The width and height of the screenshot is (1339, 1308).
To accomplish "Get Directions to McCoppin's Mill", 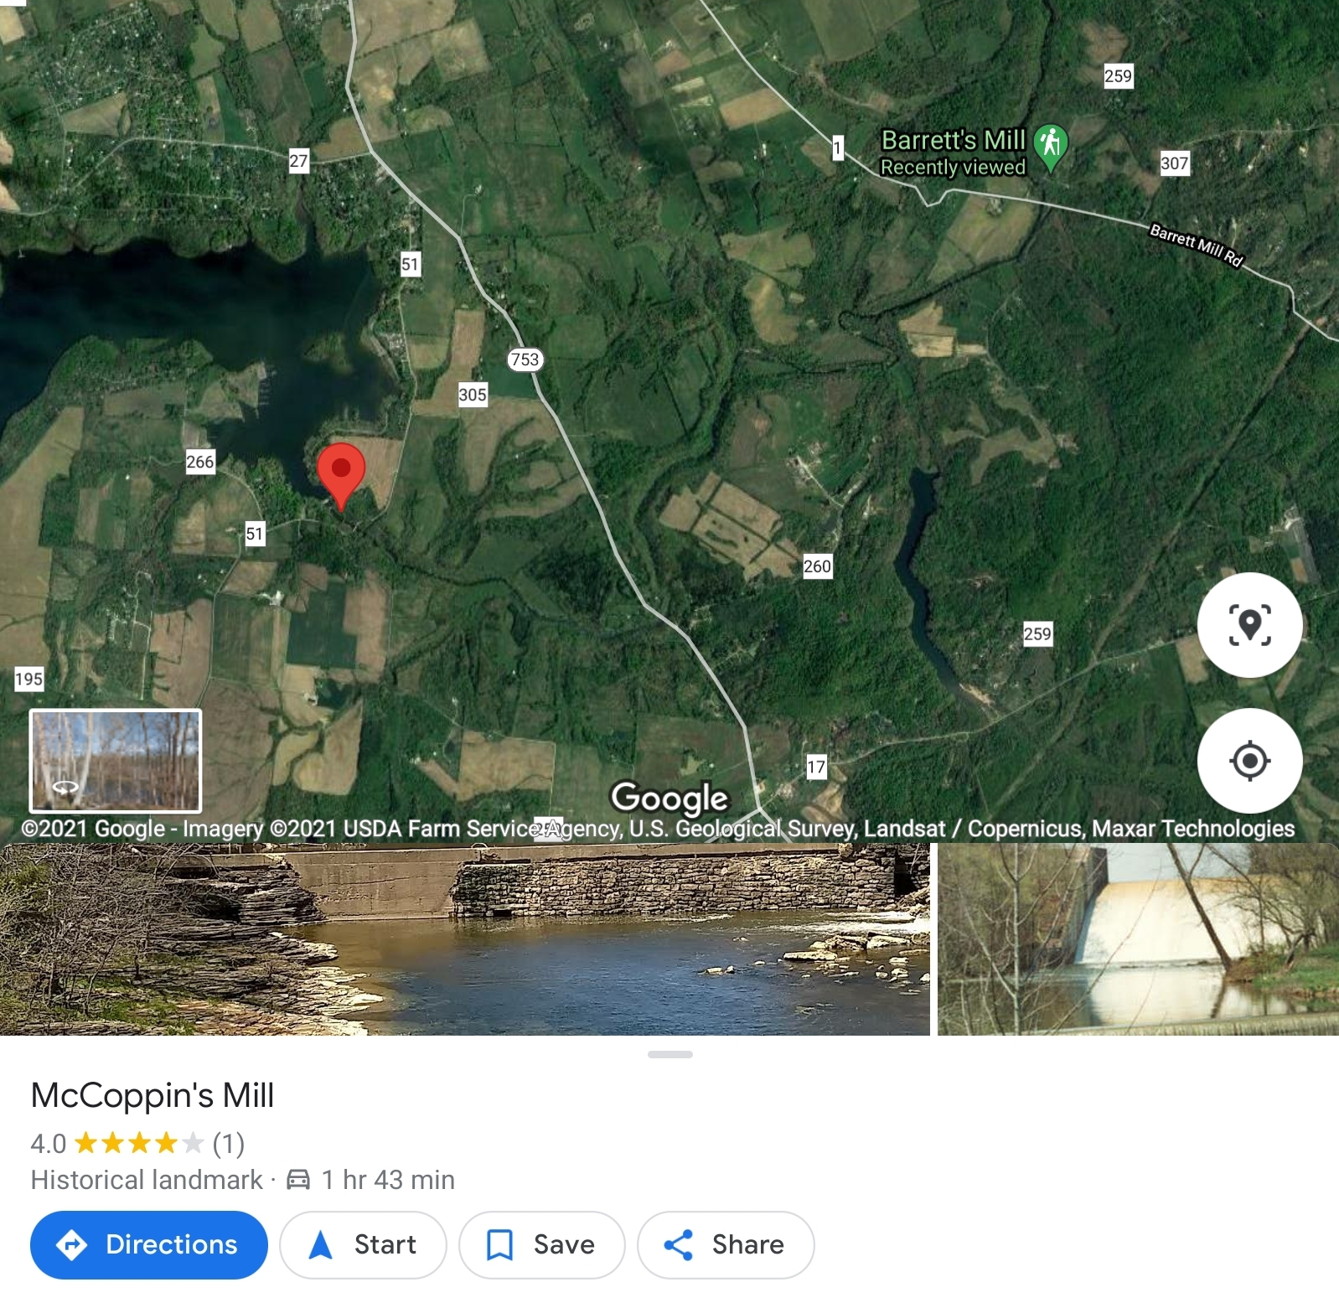I will (149, 1244).
